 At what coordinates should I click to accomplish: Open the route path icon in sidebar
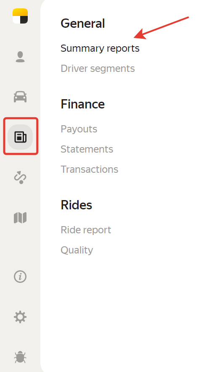coord(20,177)
